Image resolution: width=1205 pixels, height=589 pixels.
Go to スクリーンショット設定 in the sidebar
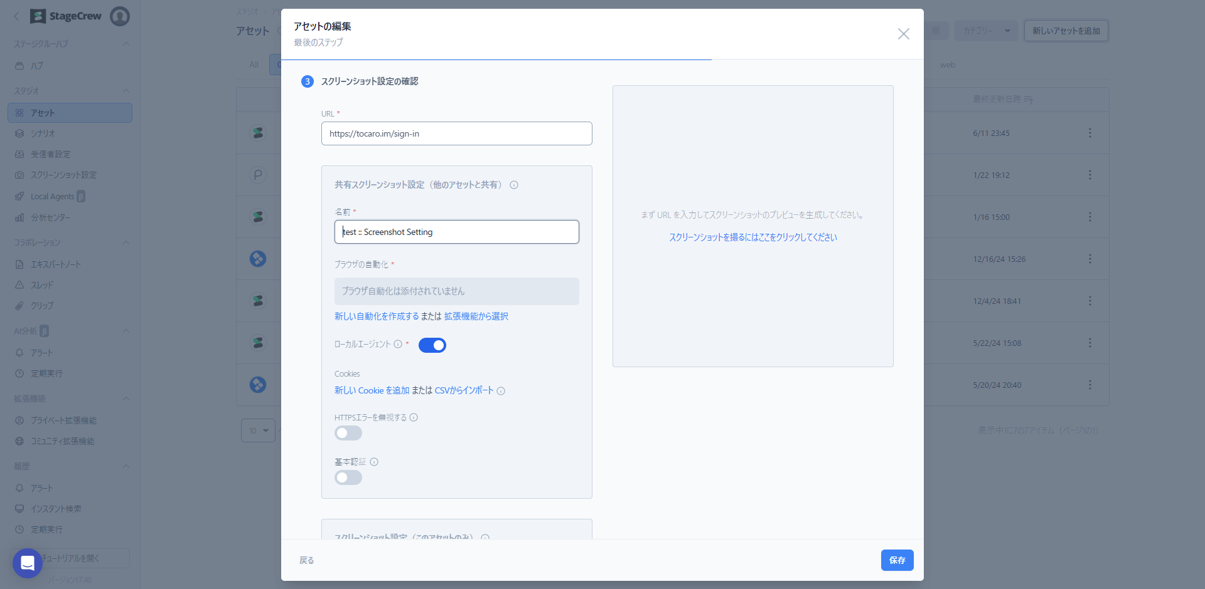(x=63, y=175)
